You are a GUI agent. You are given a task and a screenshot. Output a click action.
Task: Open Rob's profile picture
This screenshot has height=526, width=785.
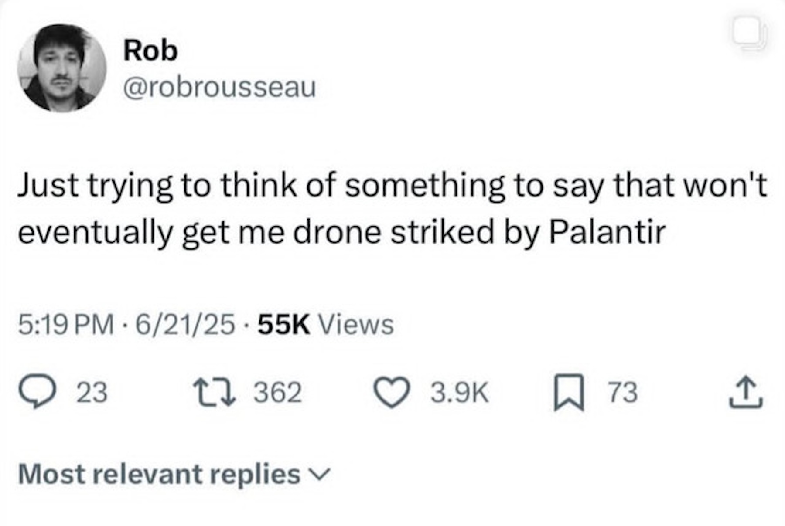[x=62, y=68]
